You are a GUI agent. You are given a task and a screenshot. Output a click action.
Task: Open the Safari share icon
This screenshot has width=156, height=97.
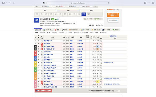point(145,3)
